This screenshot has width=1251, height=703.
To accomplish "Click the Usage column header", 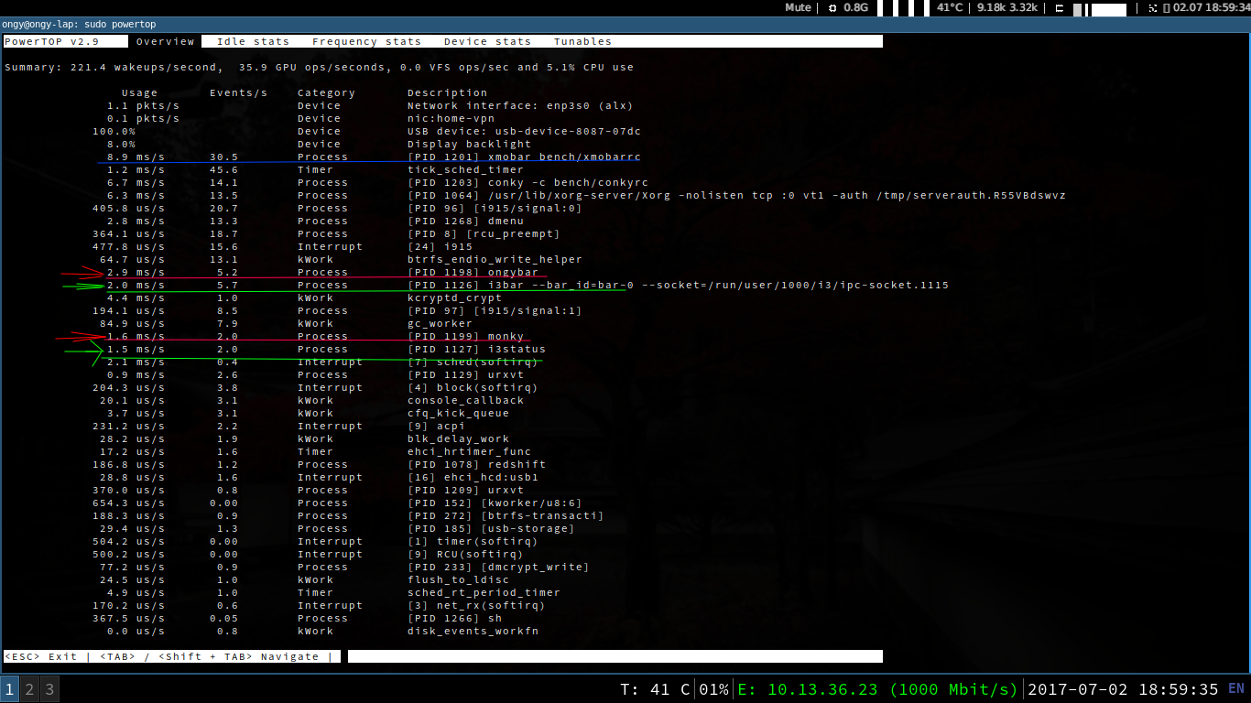I will (139, 92).
